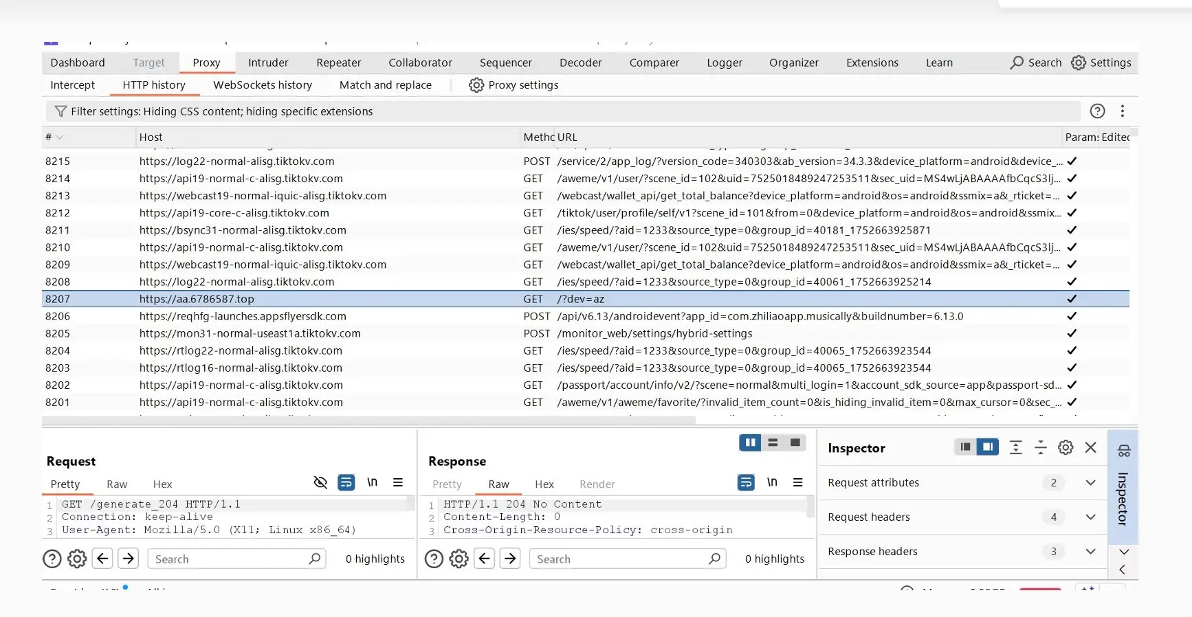Open the history kebab options menu

(x=1123, y=111)
